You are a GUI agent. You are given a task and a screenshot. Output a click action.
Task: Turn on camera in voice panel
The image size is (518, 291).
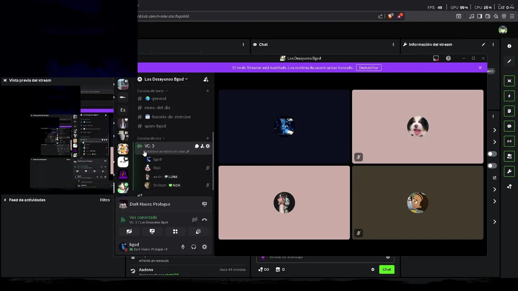click(x=129, y=232)
